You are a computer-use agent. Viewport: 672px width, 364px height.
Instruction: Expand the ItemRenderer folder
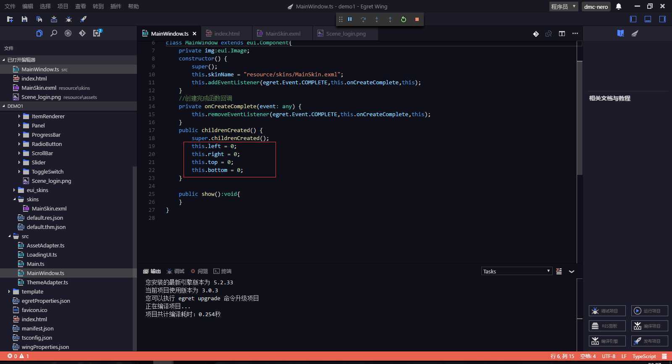[x=19, y=116]
